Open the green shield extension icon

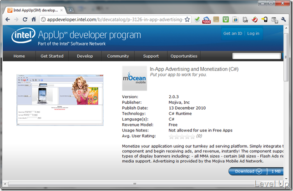coord(226,19)
